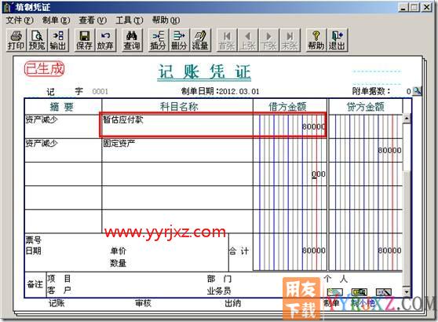Close the 填制凭证 window
Viewport: 438px width, 322px height.
[427, 7]
